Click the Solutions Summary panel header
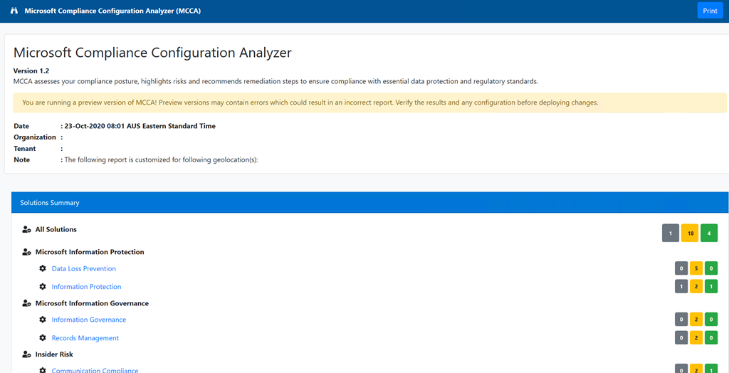The image size is (729, 373). click(x=369, y=203)
